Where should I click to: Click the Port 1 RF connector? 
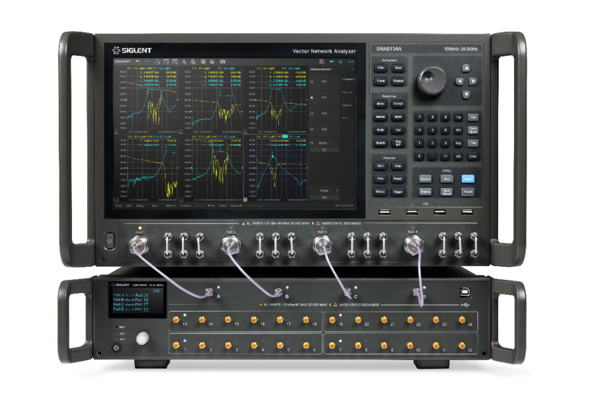(x=139, y=245)
